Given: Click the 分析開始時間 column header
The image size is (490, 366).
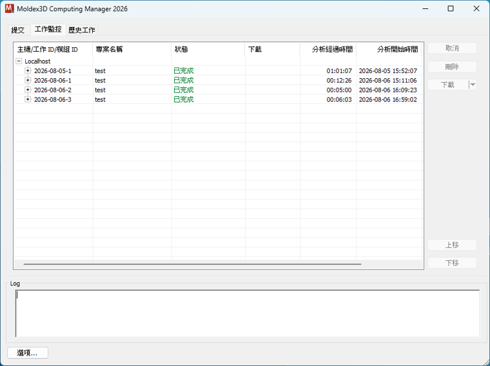Looking at the screenshot, I should 389,50.
